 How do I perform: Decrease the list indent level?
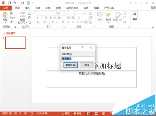click(69, 18)
